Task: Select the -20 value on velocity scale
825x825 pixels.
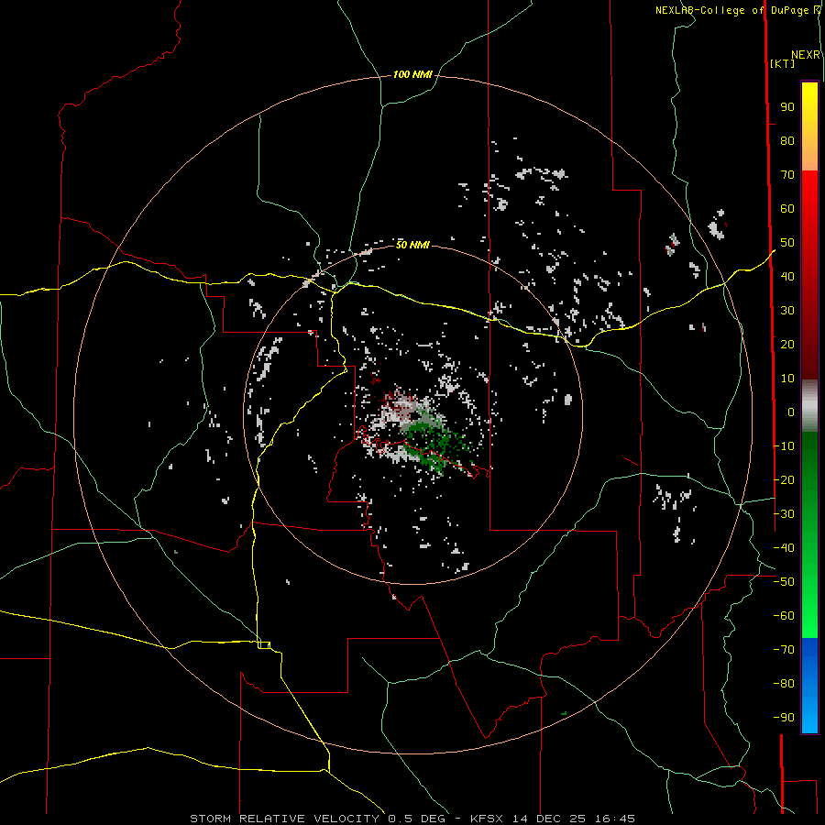Action: [x=784, y=480]
